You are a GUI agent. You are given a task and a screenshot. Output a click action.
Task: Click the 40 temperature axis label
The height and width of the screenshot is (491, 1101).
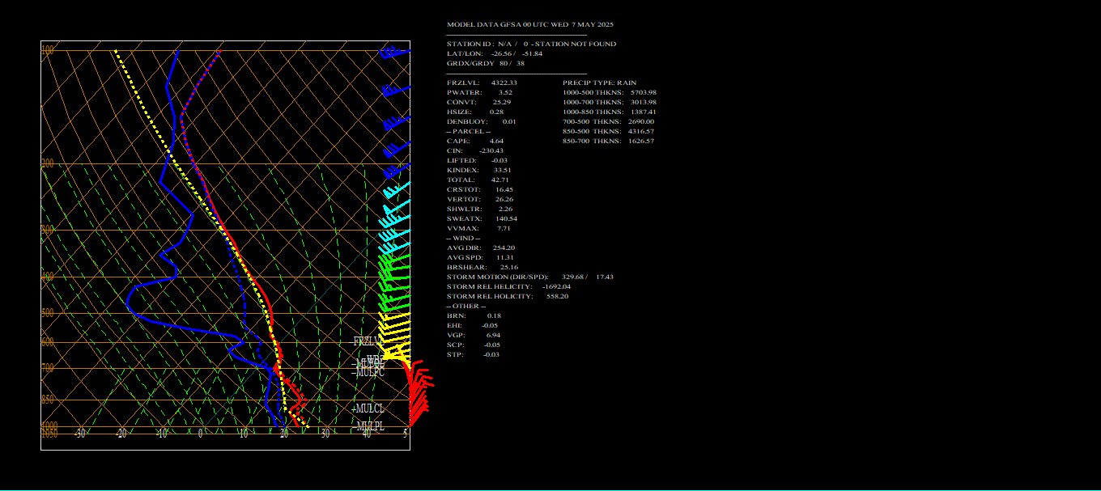point(367,434)
